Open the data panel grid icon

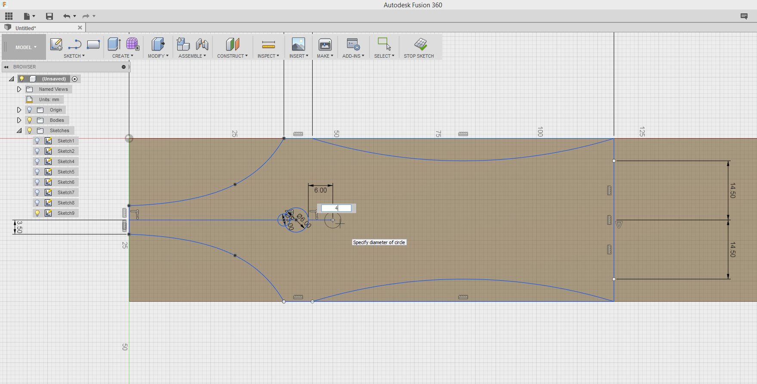(x=9, y=16)
